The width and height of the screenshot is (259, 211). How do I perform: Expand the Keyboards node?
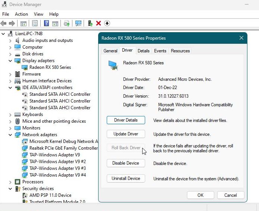pyautogui.click(x=10, y=115)
